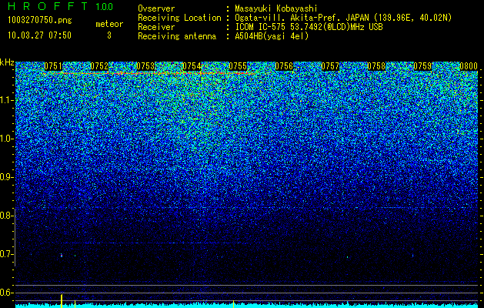This screenshot has height=308, width=484.
Task: Click observer name Masayuki Kobayashi
Action: [x=276, y=8]
